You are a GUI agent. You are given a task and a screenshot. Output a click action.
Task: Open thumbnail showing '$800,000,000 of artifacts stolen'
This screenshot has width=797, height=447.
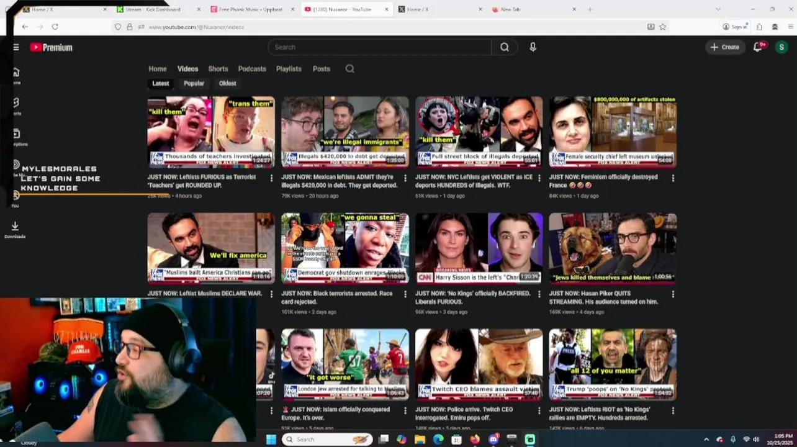click(x=613, y=132)
